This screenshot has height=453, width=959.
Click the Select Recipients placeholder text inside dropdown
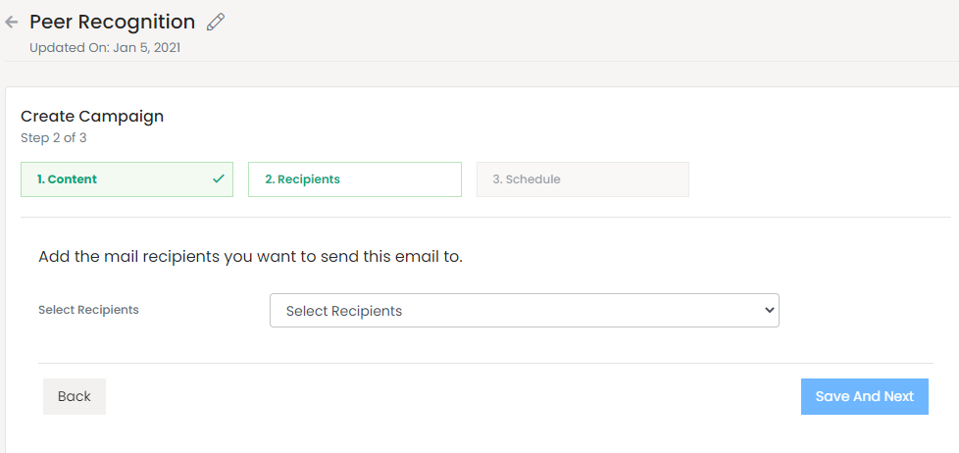344,311
